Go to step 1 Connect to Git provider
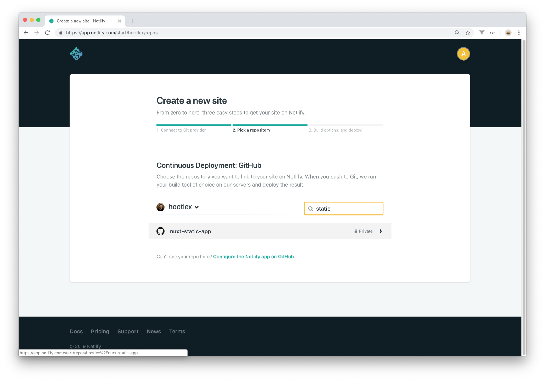This screenshot has height=381, width=545. (x=181, y=130)
